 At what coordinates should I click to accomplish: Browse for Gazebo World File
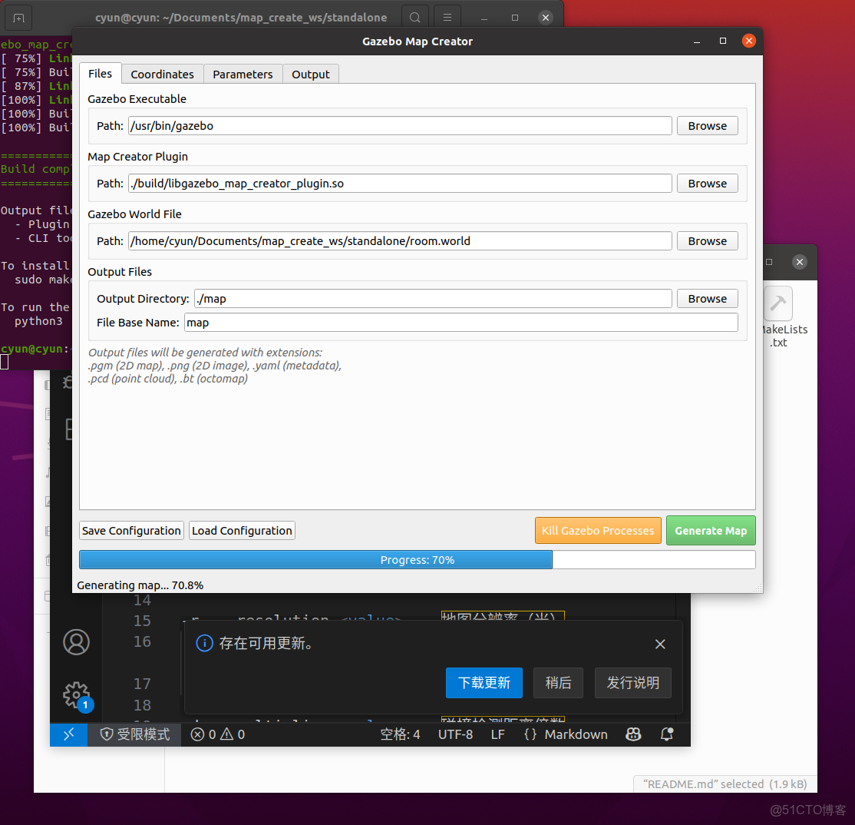(x=707, y=240)
